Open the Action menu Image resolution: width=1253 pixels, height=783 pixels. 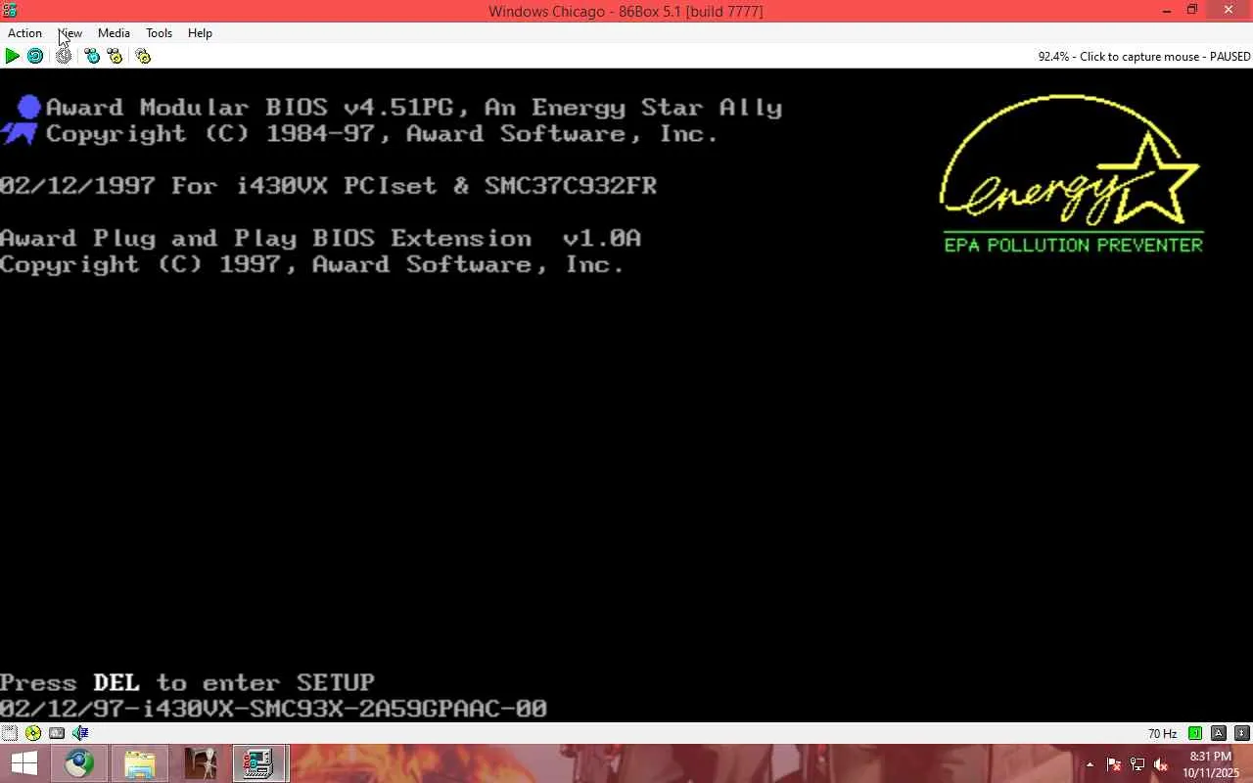coord(24,33)
